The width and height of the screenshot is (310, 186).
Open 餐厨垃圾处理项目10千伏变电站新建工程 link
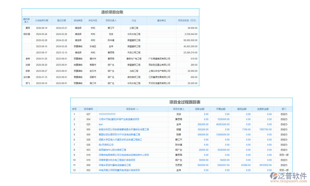pyautogui.click(x=119, y=135)
